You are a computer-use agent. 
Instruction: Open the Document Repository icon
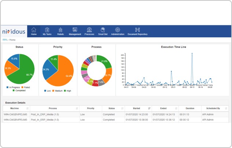(137, 30)
